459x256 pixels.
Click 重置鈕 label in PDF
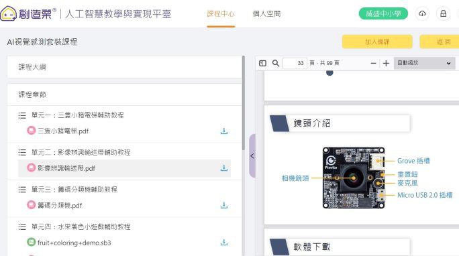tap(407, 174)
